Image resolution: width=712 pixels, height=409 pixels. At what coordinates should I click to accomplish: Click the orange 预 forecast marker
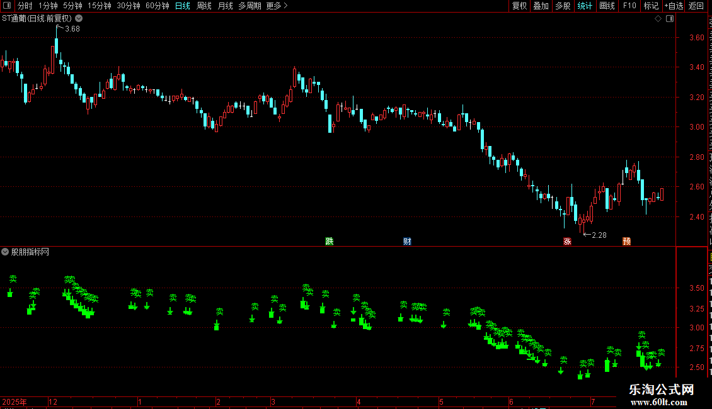[x=627, y=241]
